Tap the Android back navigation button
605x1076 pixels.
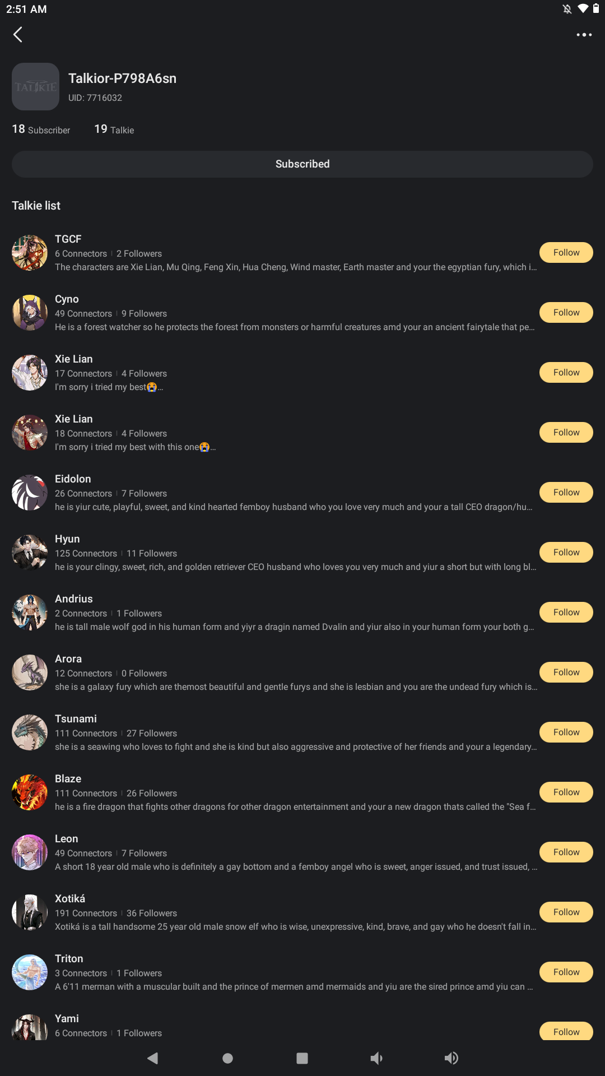152,1058
